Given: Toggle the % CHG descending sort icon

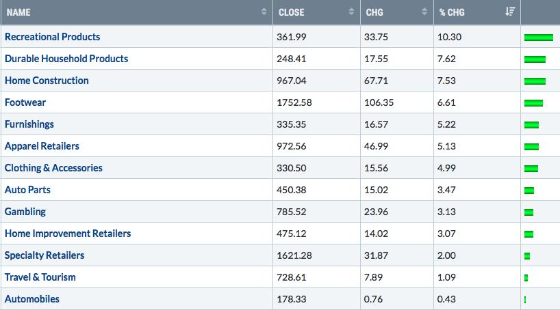Looking at the screenshot, I should pyautogui.click(x=510, y=12).
